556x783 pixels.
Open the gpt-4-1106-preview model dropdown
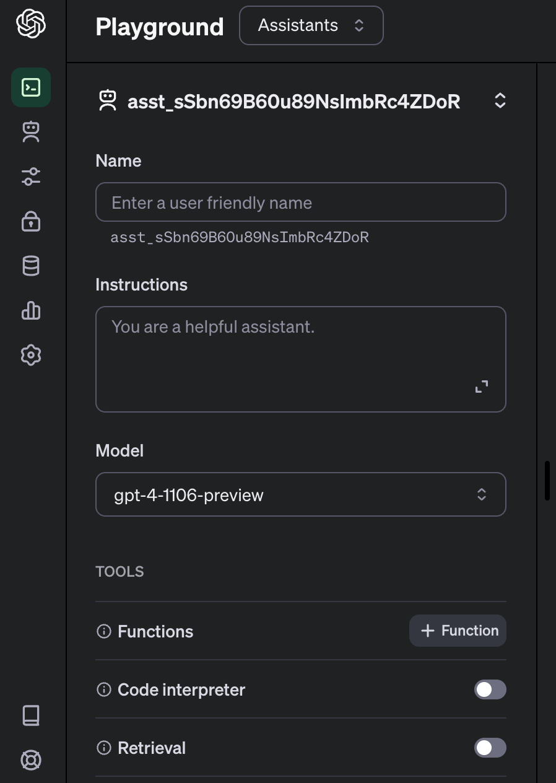tap(301, 494)
